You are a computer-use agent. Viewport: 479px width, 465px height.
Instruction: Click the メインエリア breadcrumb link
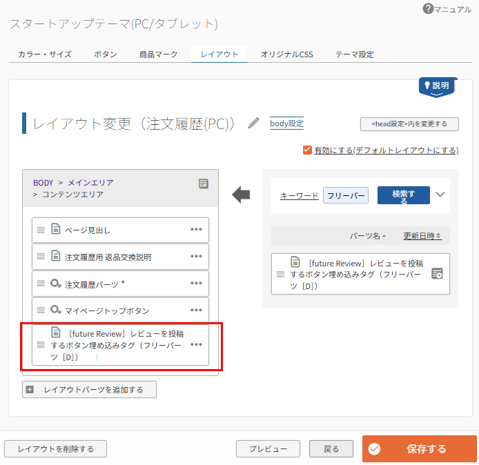click(x=90, y=183)
